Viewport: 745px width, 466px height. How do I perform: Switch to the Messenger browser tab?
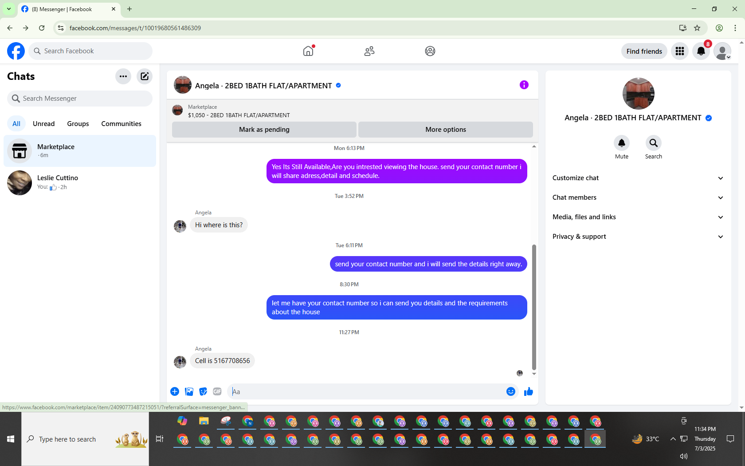69,9
